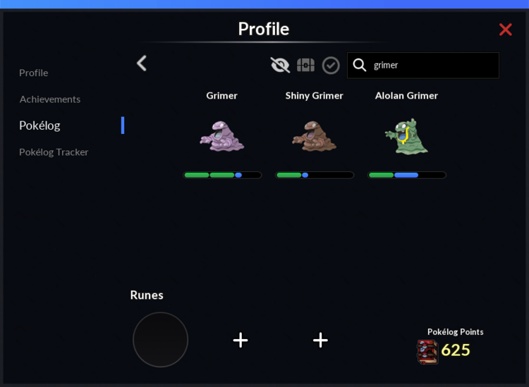Select the Pokélog sidebar tab
The height and width of the screenshot is (387, 529).
(x=39, y=125)
